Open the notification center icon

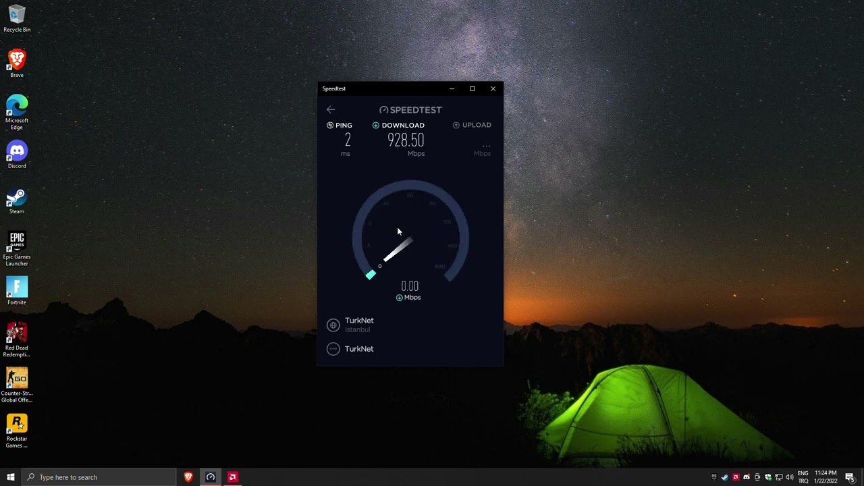pyautogui.click(x=850, y=477)
